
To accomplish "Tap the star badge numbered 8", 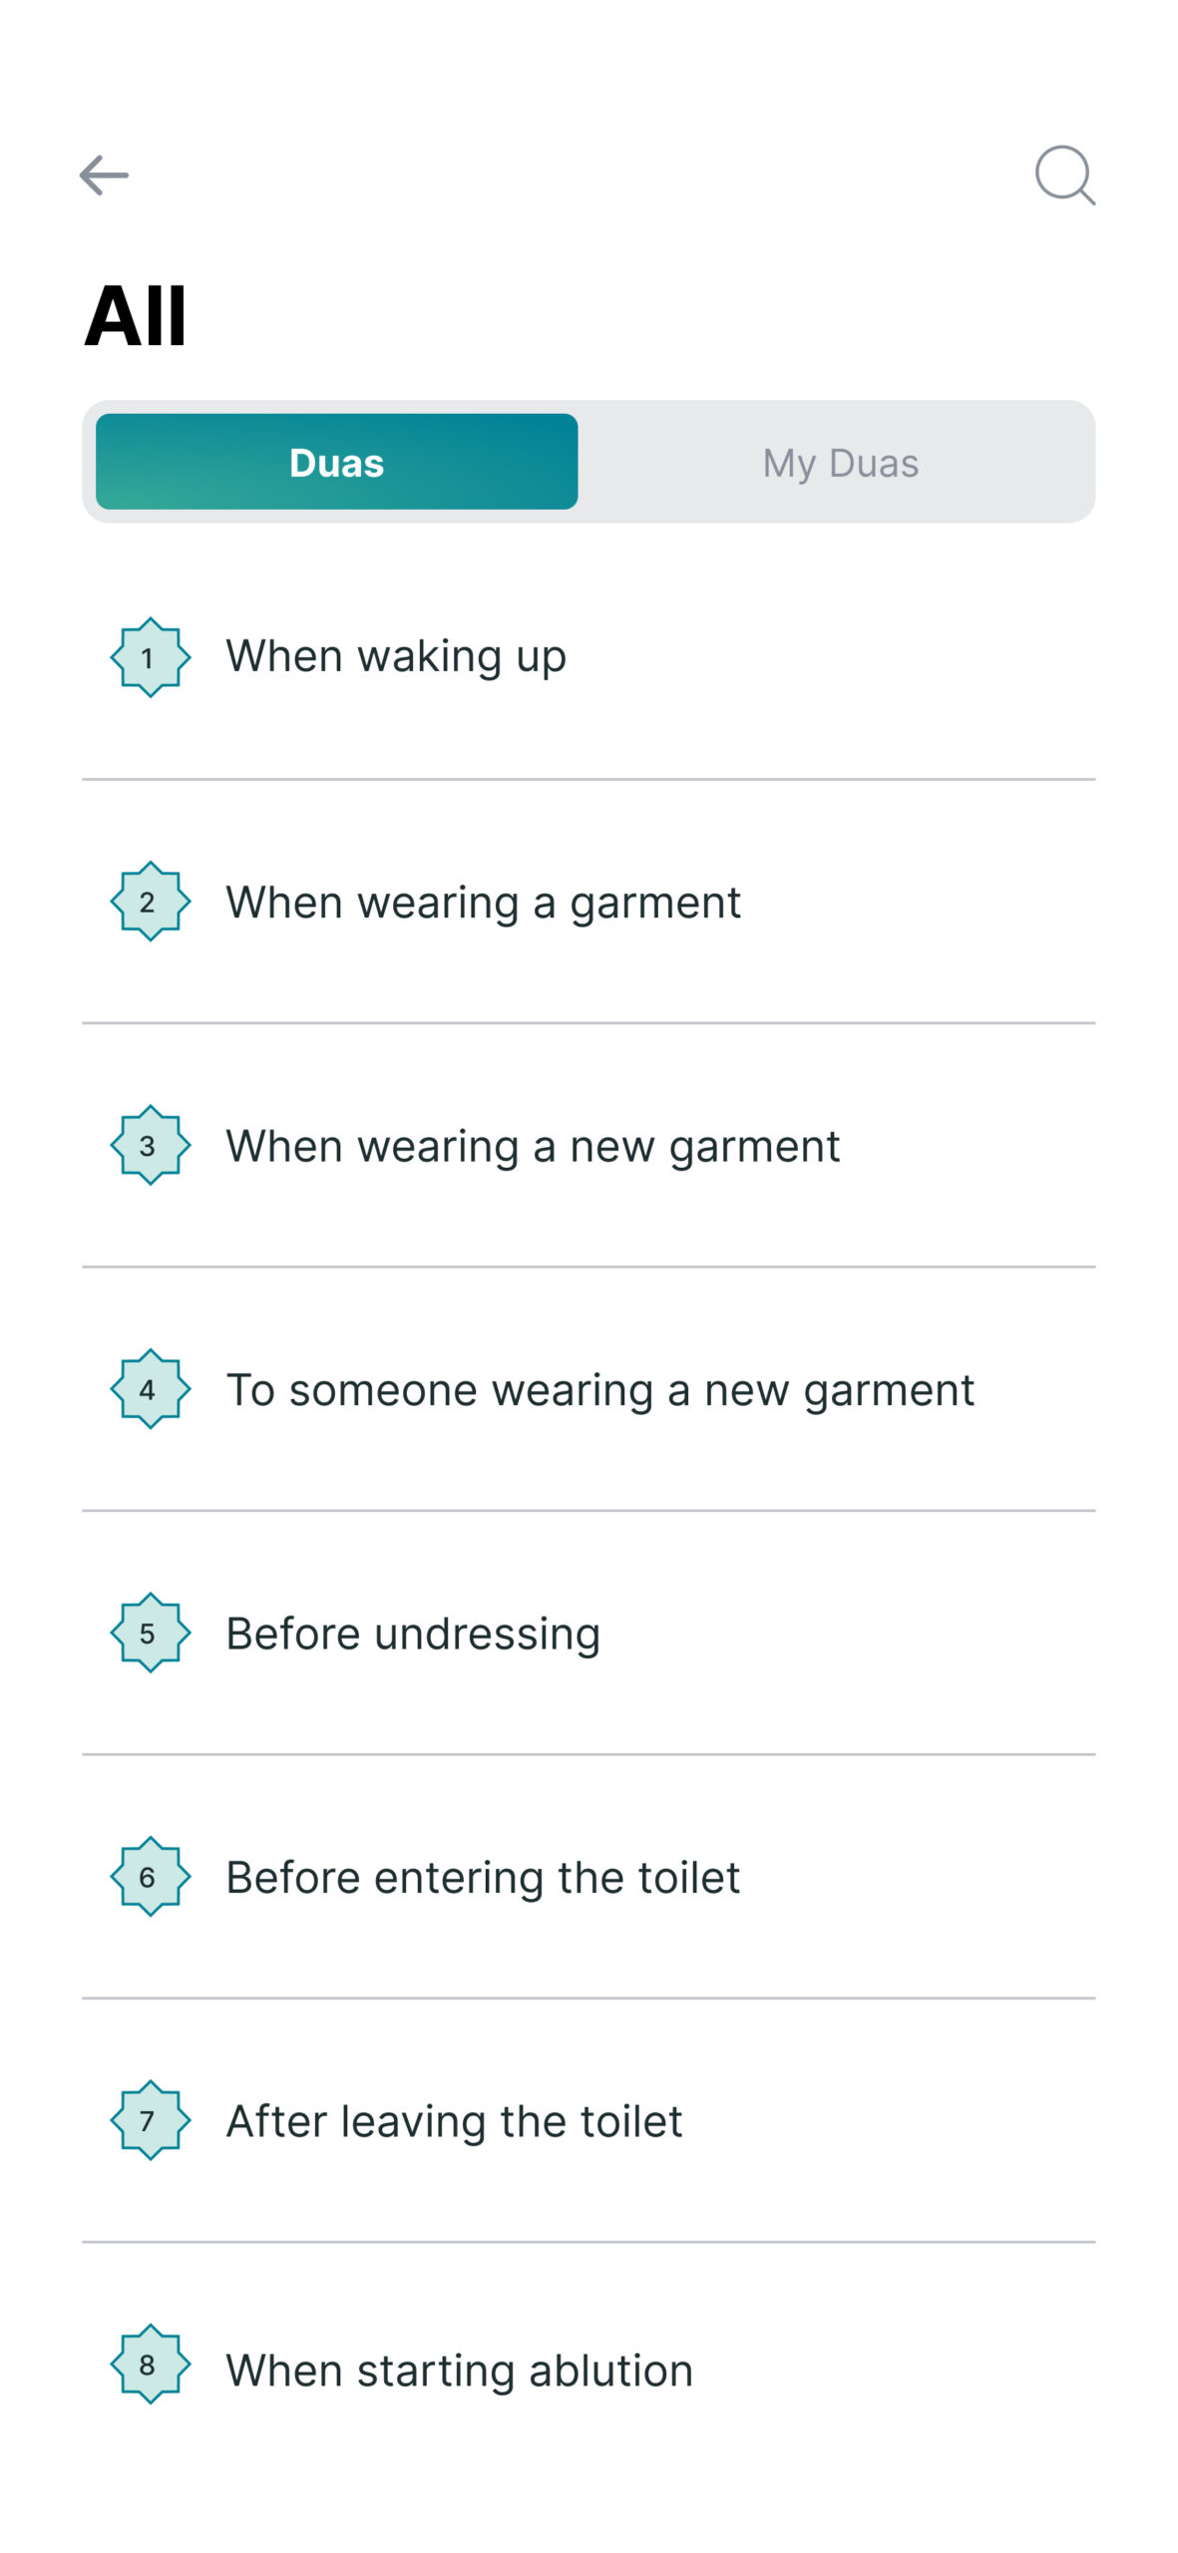I will click(150, 2365).
